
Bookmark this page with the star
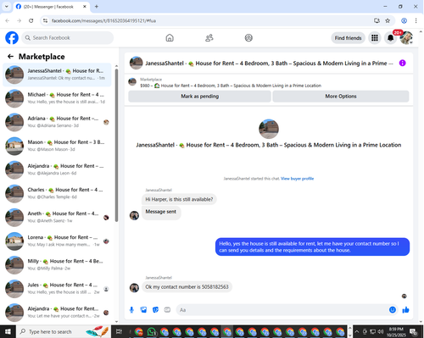click(x=388, y=20)
